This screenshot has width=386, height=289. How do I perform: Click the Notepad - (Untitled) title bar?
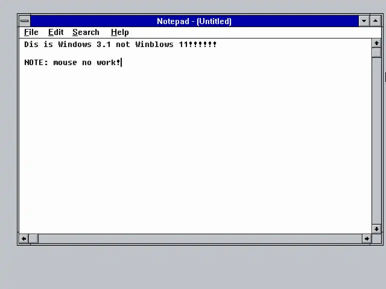(194, 21)
